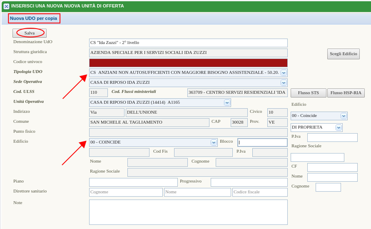Screen dimensions: 371x229
Task: Click the Flusso STS button
Action: [308, 93]
